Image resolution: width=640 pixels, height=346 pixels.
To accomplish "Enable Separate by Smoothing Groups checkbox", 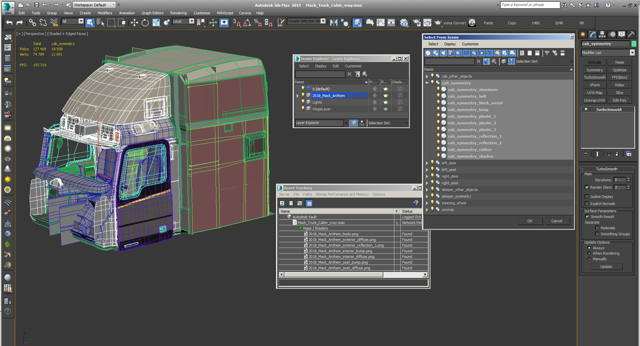I will click(x=597, y=234).
